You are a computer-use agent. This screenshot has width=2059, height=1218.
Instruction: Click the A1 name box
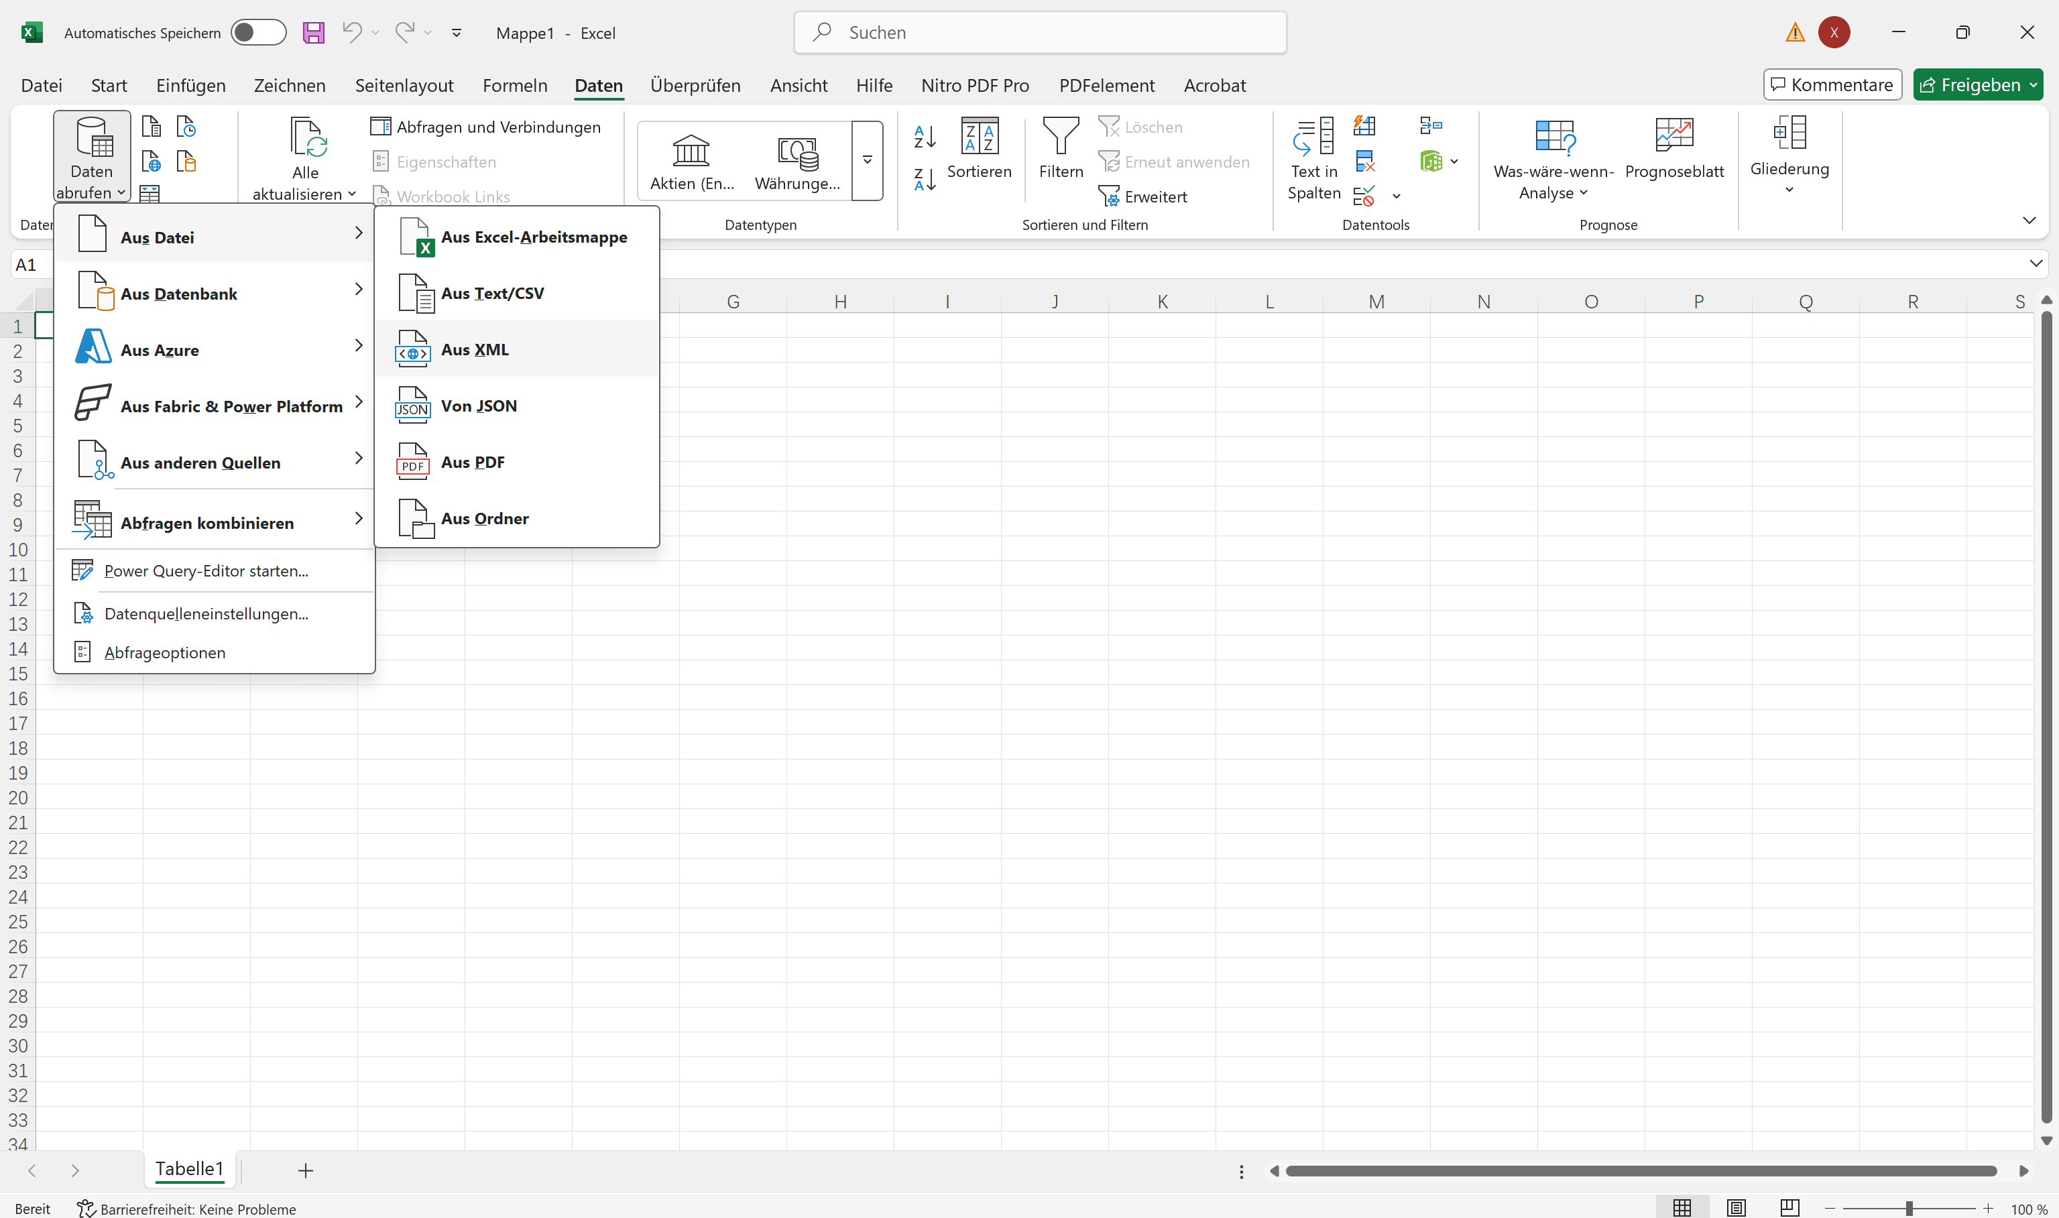coord(32,264)
